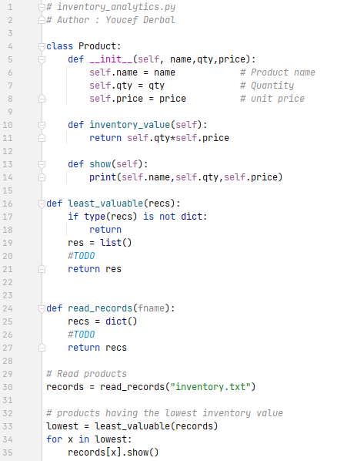347x461 pixels.
Task: Click line number 16 in the gutter
Action: coord(8,204)
